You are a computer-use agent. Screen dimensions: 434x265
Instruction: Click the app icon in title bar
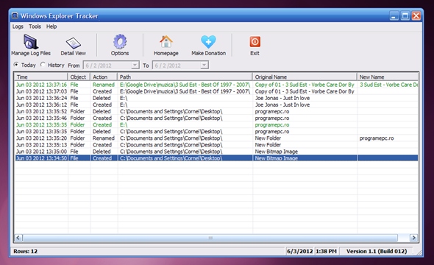point(15,15)
